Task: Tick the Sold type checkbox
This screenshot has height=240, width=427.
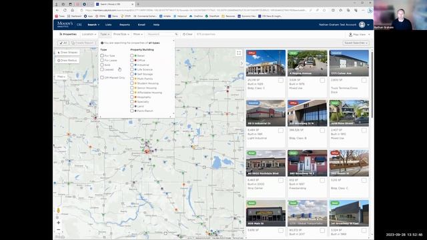Action: coord(102,65)
